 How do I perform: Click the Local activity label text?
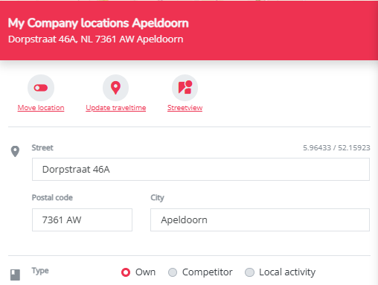[x=287, y=272]
